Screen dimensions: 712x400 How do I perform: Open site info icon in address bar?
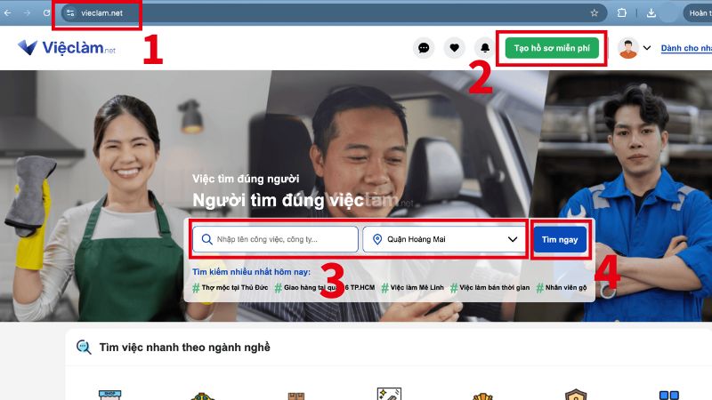(70, 12)
